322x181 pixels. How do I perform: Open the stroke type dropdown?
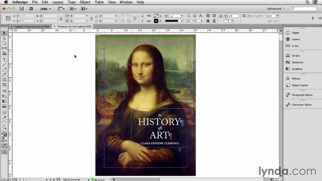tap(181, 21)
